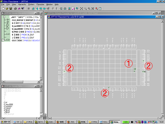Open the Hierarchy menu
Screen dimensions: 165x124
tap(22, 4)
